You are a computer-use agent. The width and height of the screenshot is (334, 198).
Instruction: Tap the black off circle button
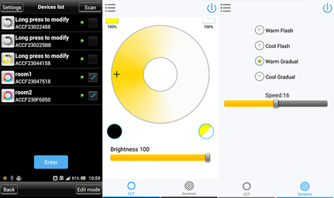pyautogui.click(x=114, y=132)
